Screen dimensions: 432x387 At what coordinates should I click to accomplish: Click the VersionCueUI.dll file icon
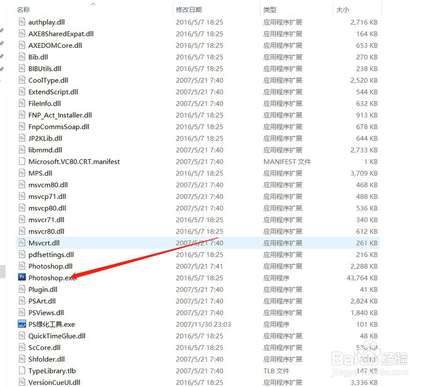(22, 382)
